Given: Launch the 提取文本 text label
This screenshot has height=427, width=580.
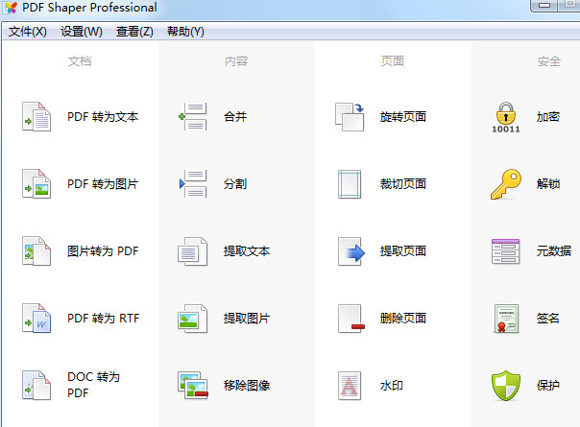Looking at the screenshot, I should [x=247, y=251].
